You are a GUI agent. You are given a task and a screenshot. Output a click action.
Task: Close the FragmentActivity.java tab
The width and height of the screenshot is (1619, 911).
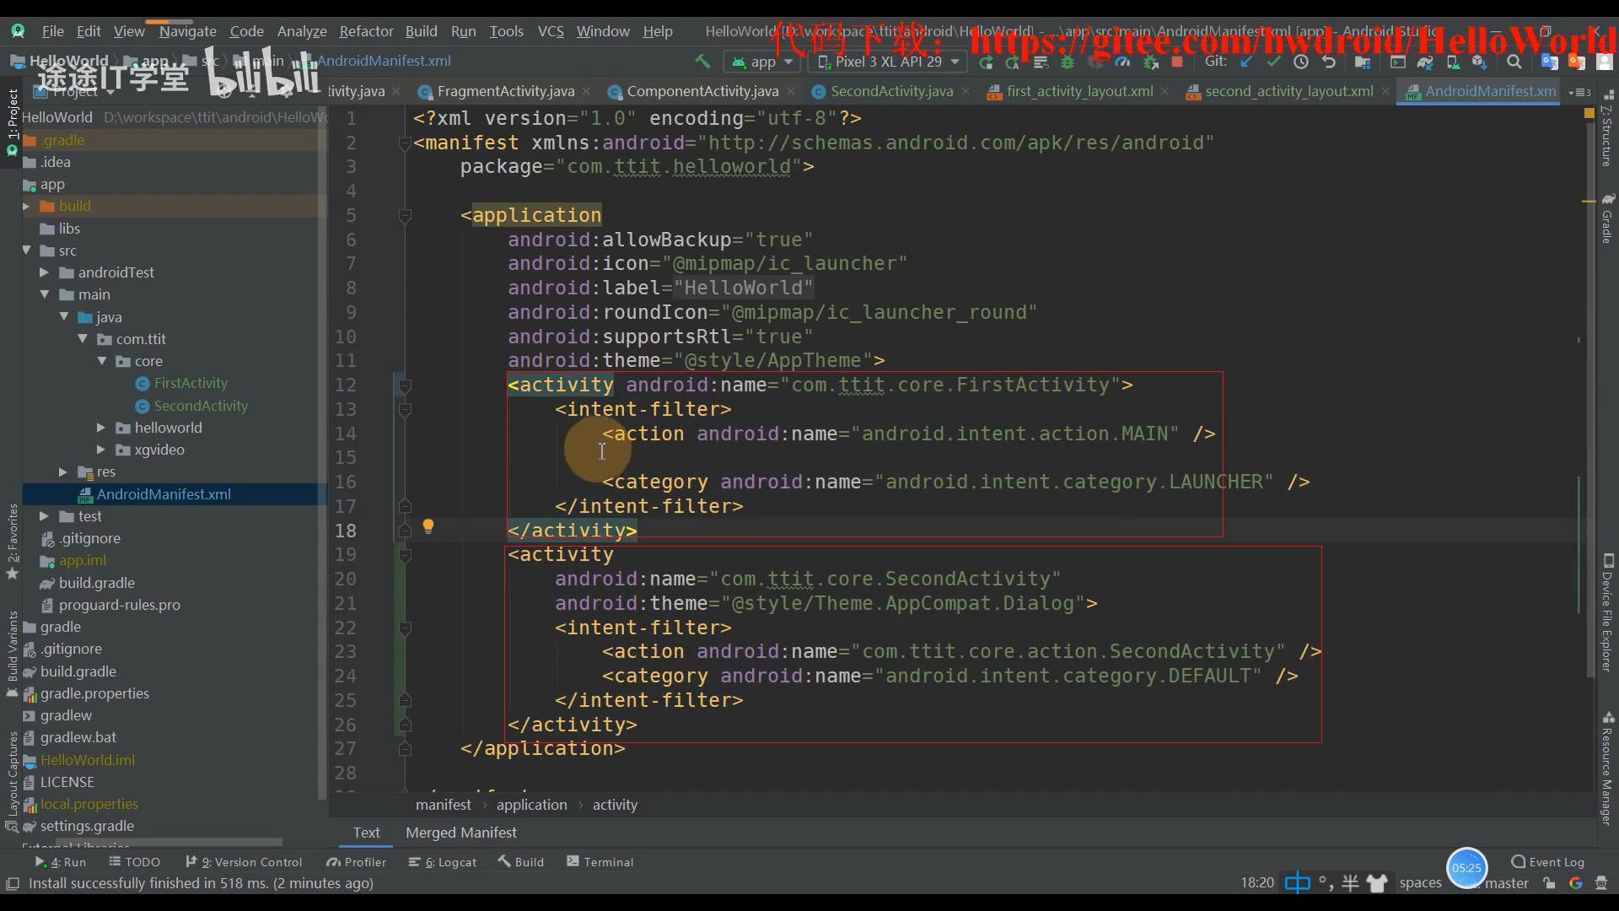[x=586, y=91]
